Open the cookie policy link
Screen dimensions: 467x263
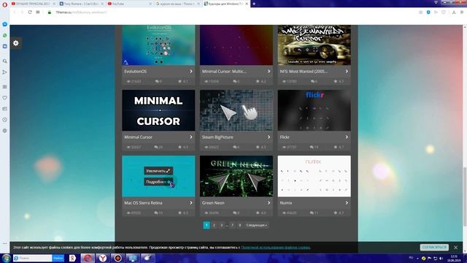pos(276,248)
